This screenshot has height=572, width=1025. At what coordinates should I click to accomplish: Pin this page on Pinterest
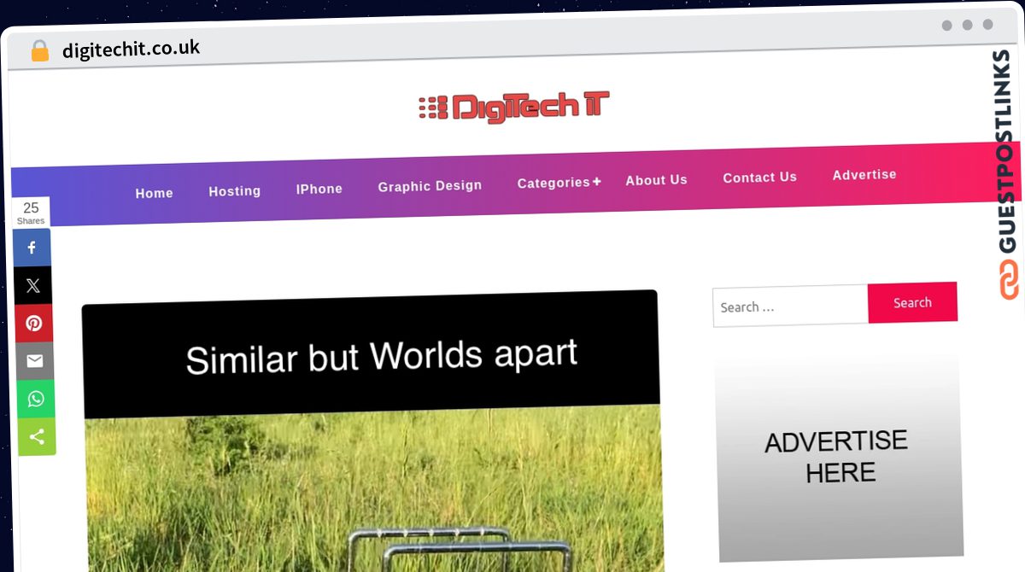(x=34, y=324)
